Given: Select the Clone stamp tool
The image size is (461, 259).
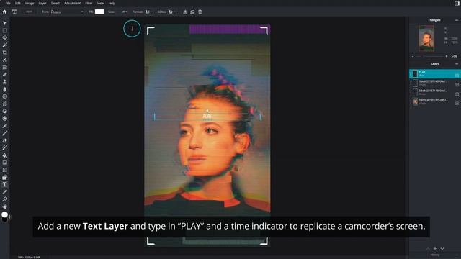Looking at the screenshot, I should (5, 82).
